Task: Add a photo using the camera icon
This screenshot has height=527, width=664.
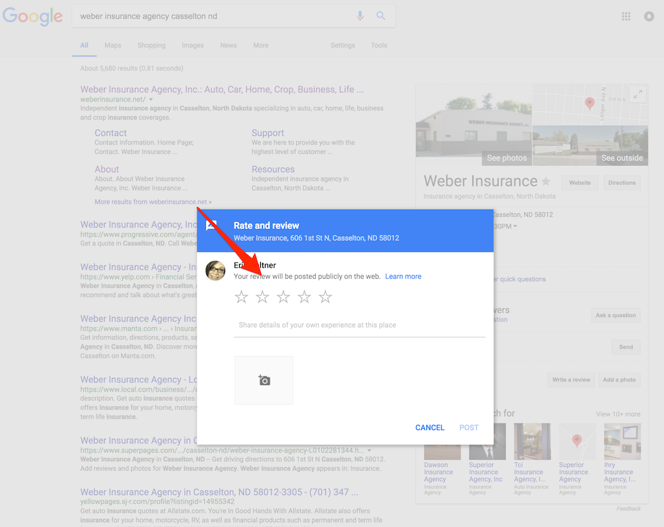Action: [x=264, y=380]
